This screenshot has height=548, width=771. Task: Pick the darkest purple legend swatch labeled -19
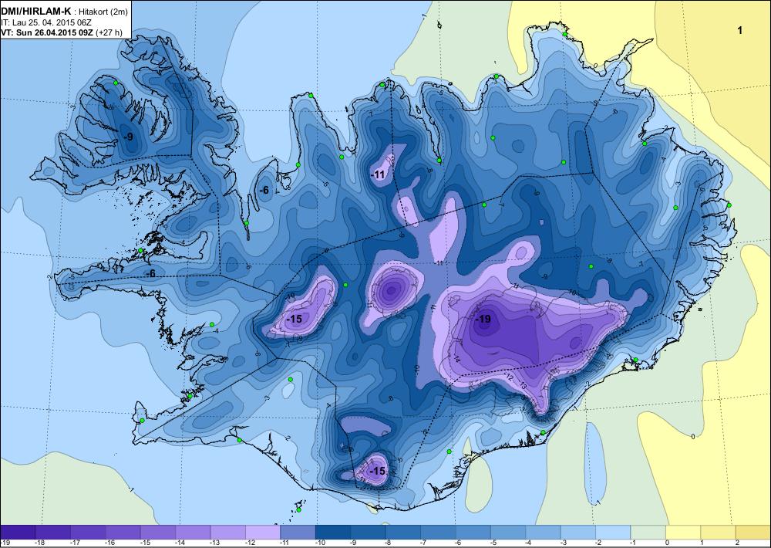pos(18,533)
